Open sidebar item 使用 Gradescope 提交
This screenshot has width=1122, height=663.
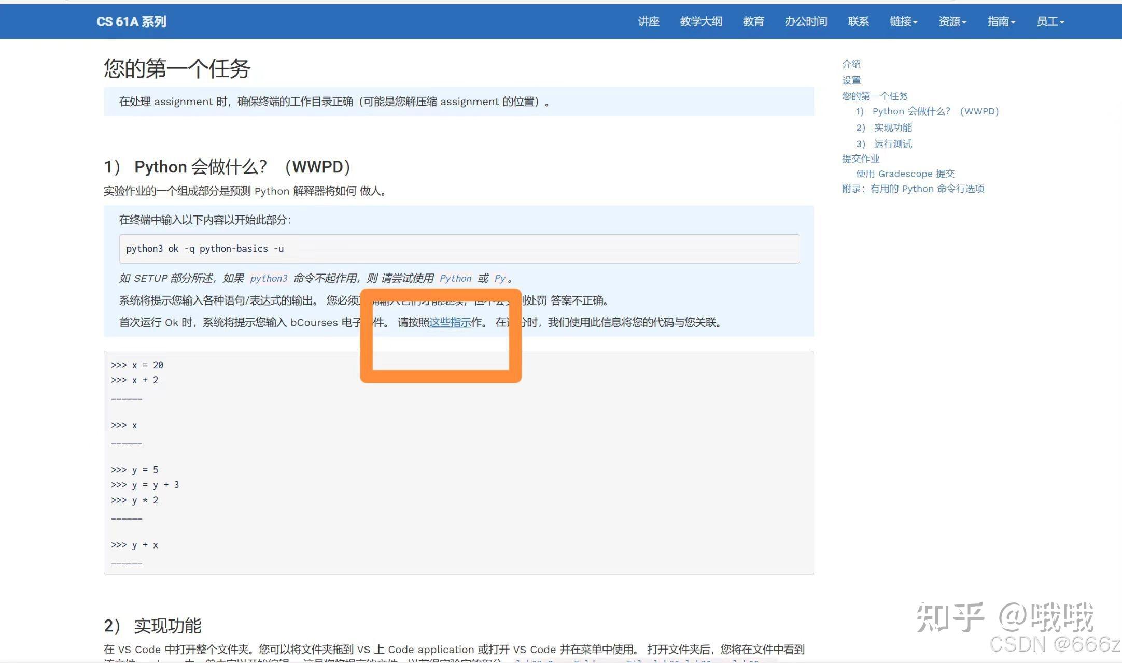906,174
